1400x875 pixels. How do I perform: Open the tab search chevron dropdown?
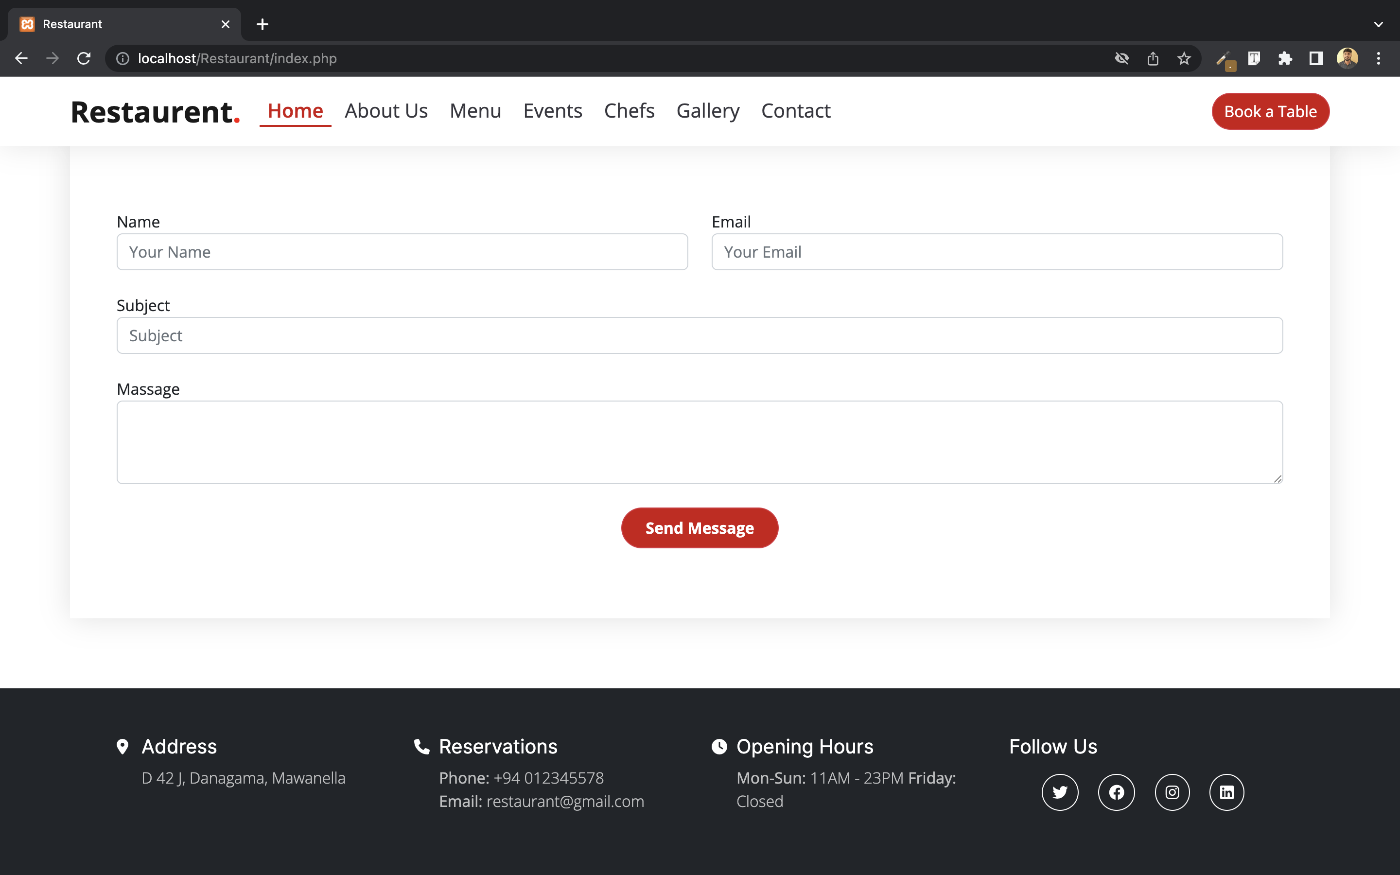[x=1378, y=24]
